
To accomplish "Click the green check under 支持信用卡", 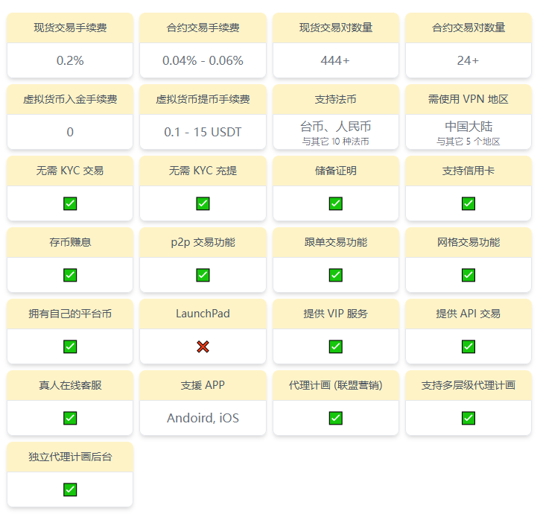I will point(468,203).
